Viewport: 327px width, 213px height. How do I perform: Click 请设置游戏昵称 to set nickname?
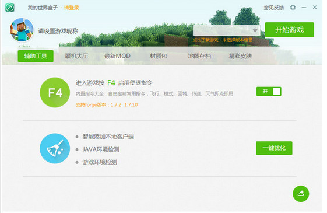(58, 31)
